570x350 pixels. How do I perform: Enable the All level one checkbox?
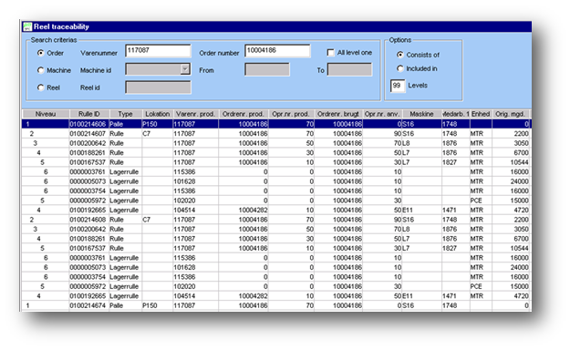click(x=330, y=53)
